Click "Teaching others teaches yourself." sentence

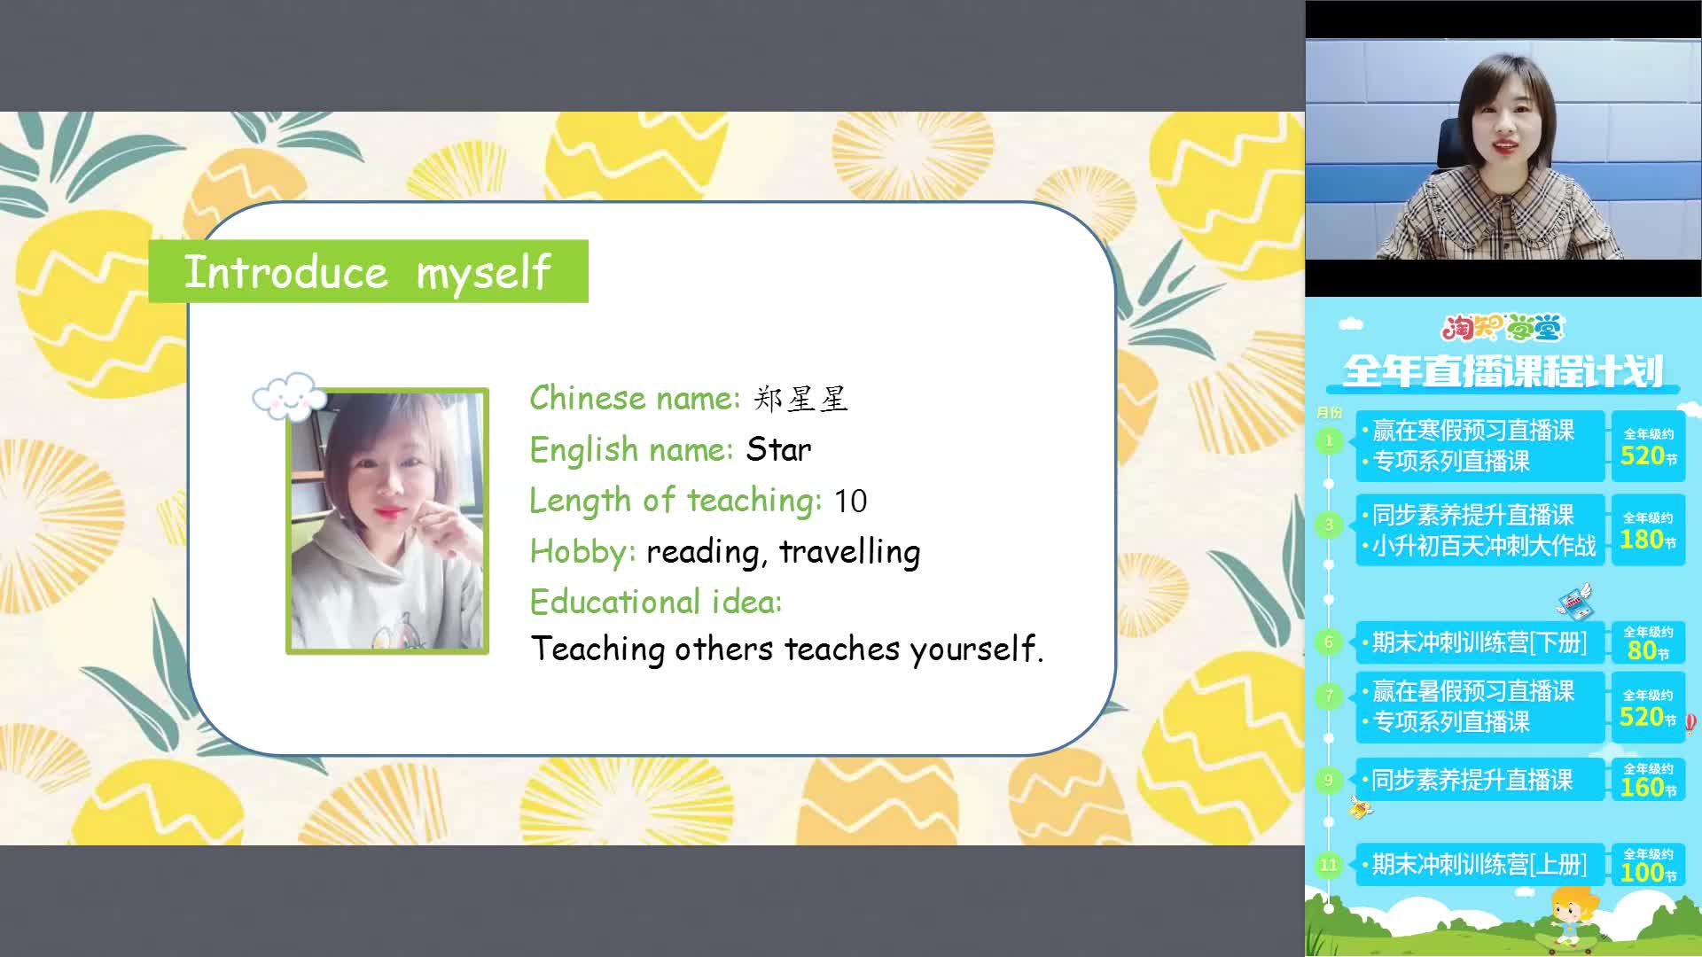pos(787,649)
